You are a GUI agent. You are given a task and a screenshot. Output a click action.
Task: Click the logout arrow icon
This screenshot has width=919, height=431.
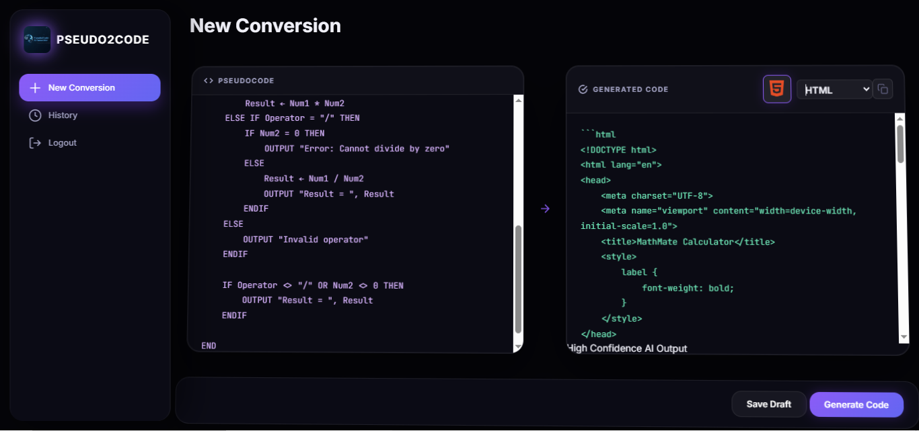click(x=35, y=143)
